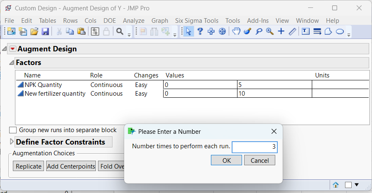Select the text Annotate tool

[306, 31]
